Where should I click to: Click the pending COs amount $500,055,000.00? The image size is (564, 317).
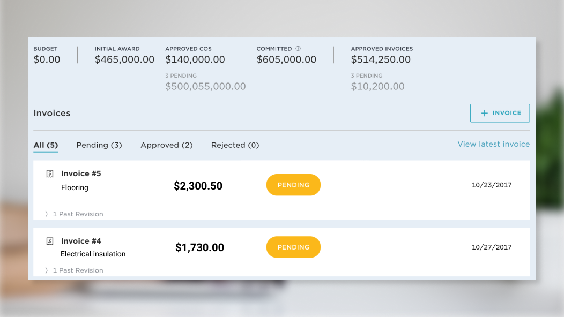(205, 86)
